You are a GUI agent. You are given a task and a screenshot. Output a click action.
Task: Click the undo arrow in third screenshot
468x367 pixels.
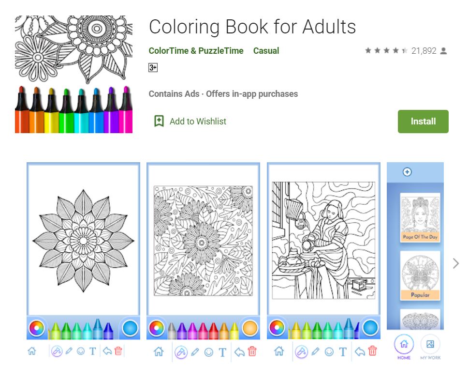[360, 352]
